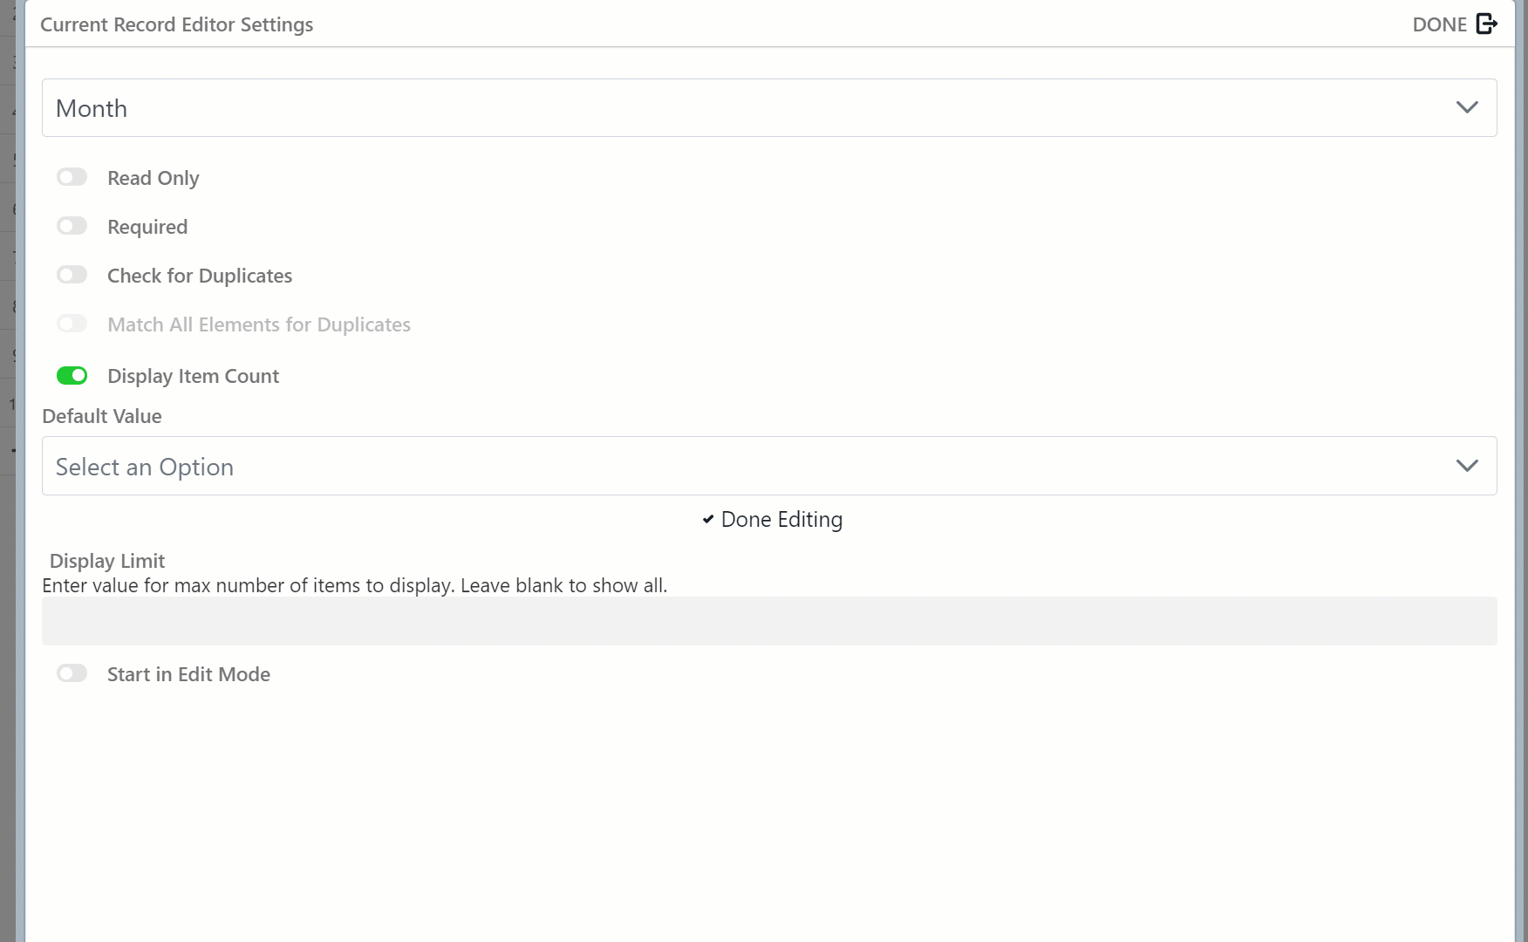Open the Default Value chevron arrow
This screenshot has width=1528, height=942.
pos(1467,466)
